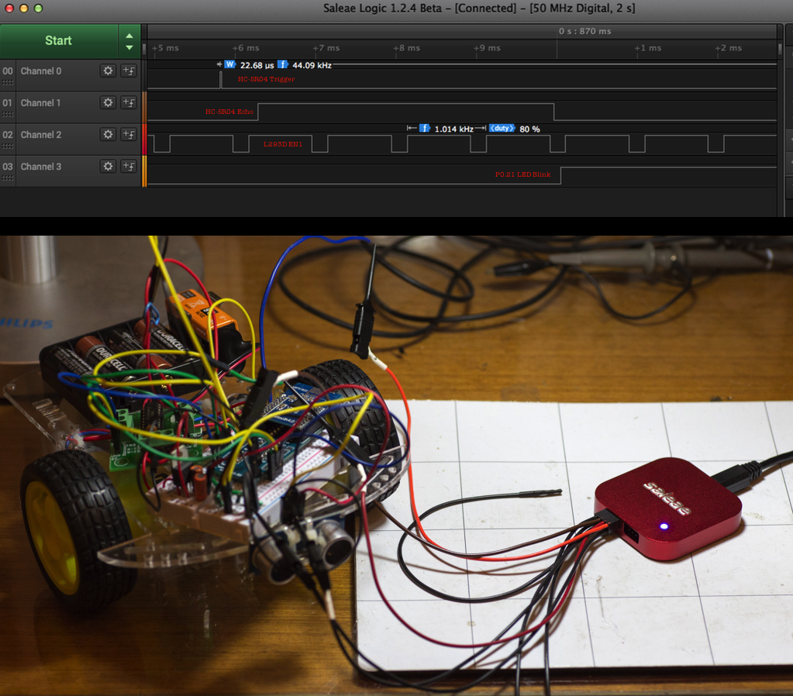Click the 1.014 kHz frequency badge

click(x=424, y=129)
